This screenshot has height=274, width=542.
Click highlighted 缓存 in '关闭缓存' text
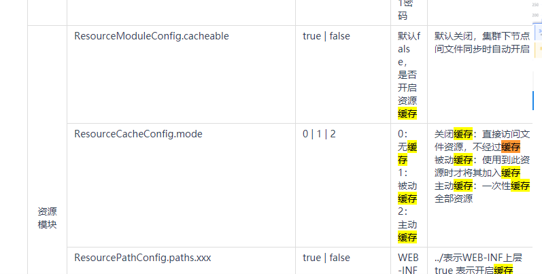point(463,134)
